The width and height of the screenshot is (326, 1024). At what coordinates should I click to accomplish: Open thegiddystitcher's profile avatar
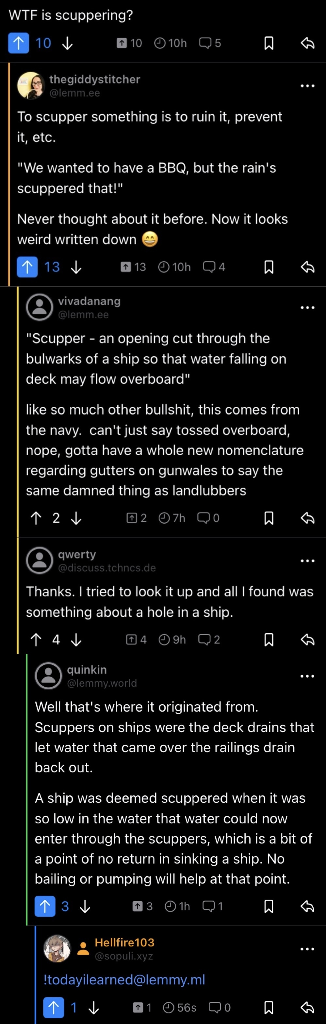[30, 85]
